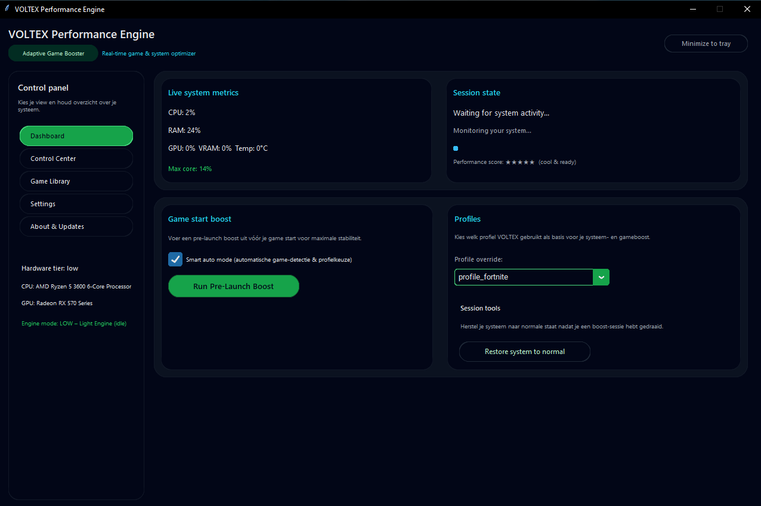Open the Dashboard view
Screen dimensions: 761x506
tap(76, 136)
